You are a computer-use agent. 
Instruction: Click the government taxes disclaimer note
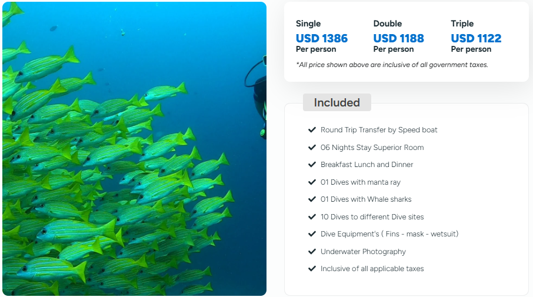(392, 65)
